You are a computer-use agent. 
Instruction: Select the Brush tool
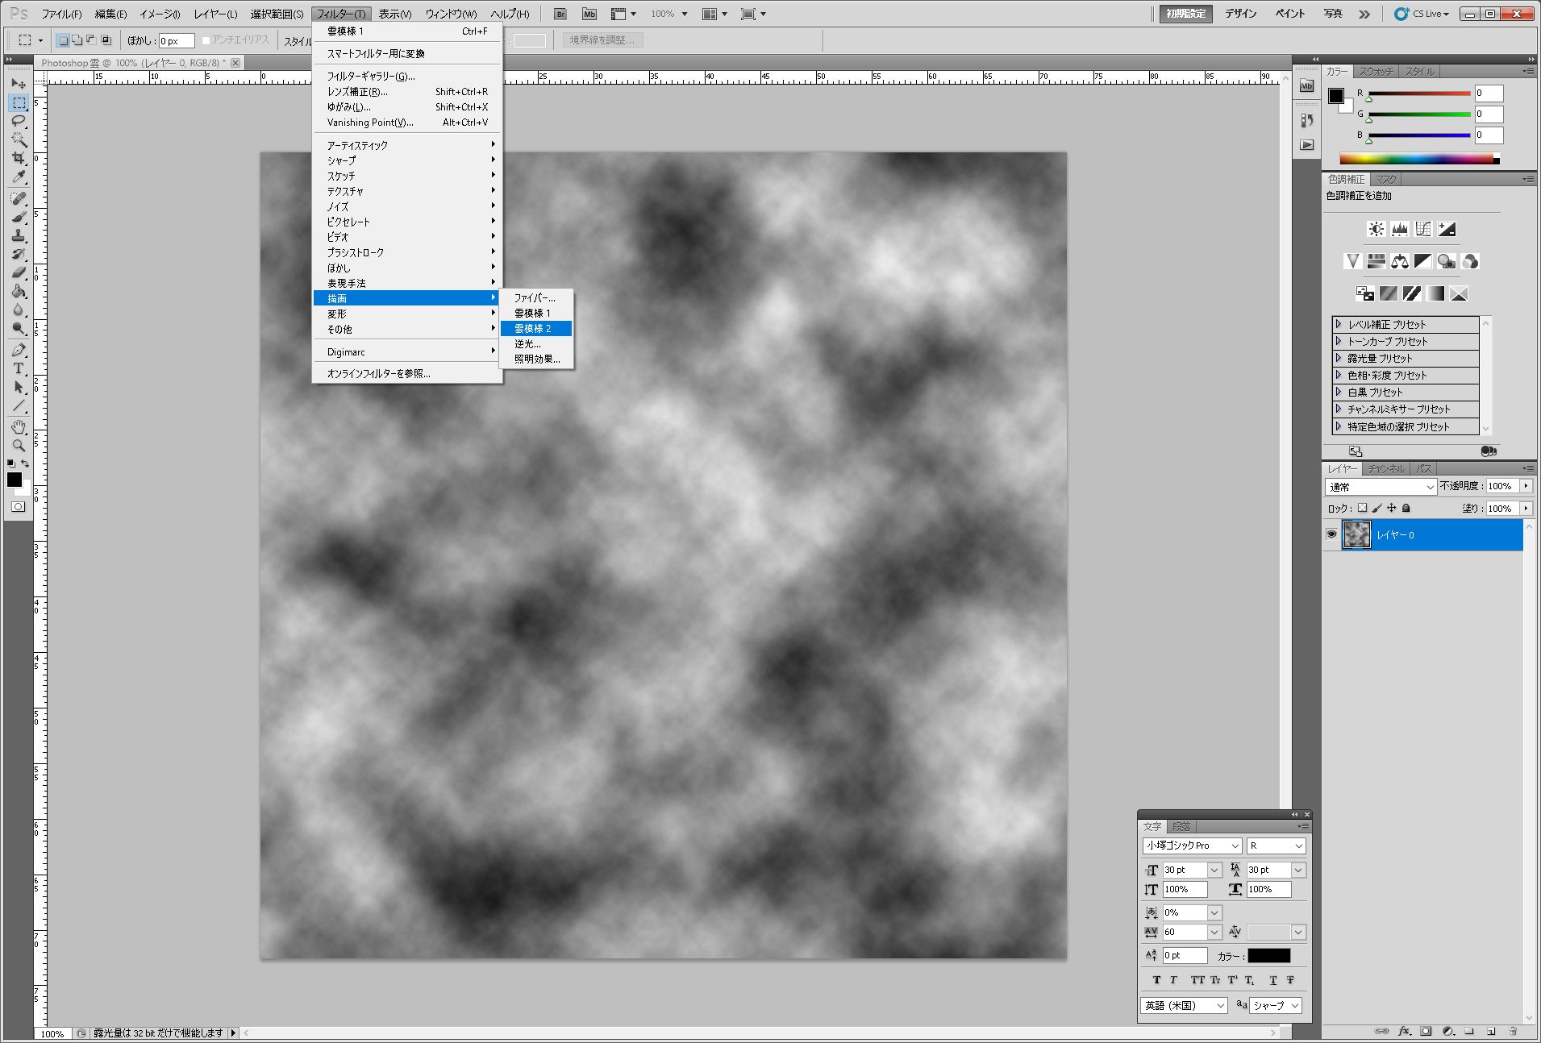coord(19,217)
